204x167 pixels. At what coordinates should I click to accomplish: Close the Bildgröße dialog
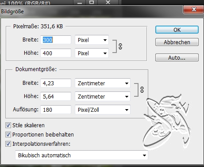194,9
